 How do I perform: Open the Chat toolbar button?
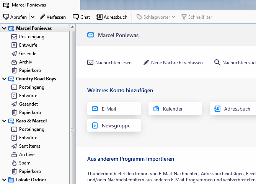(x=81, y=17)
